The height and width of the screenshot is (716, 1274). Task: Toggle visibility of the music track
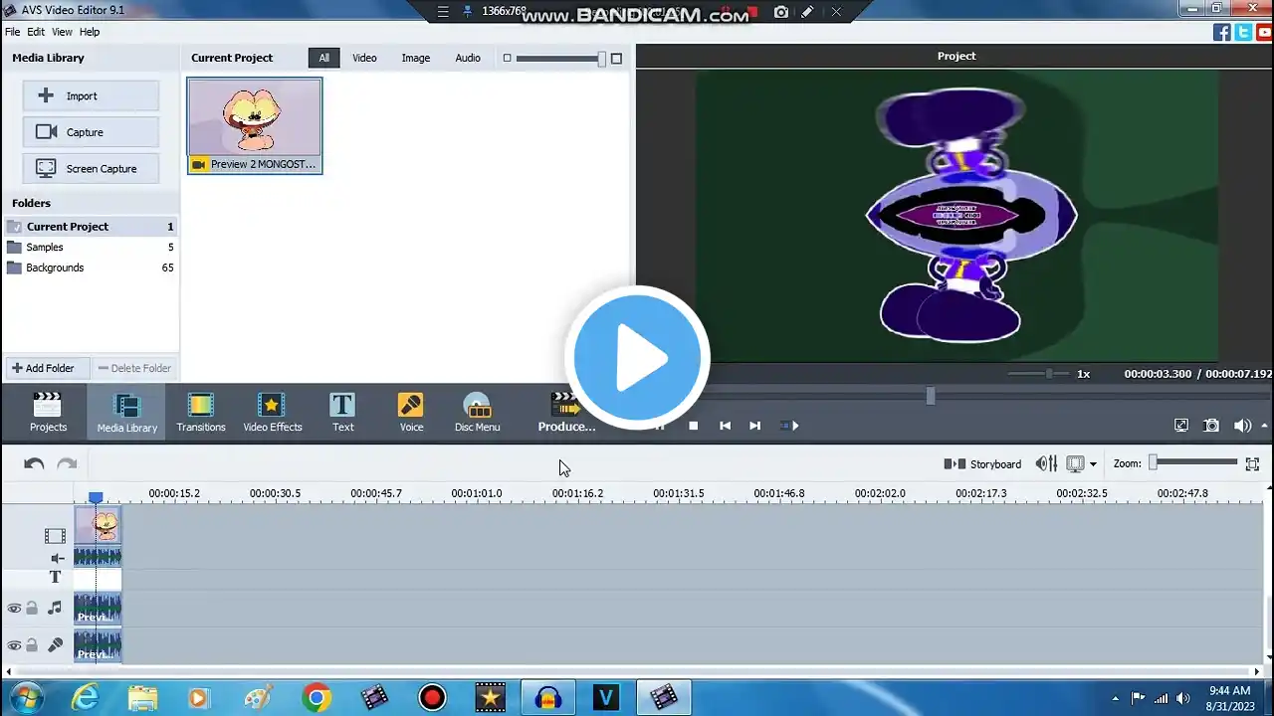[14, 609]
